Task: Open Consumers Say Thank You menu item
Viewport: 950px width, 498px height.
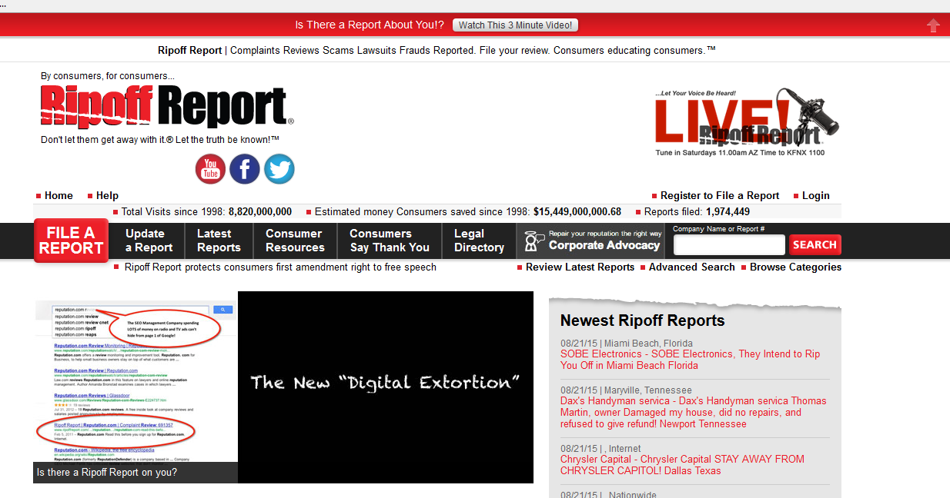Action: (390, 241)
